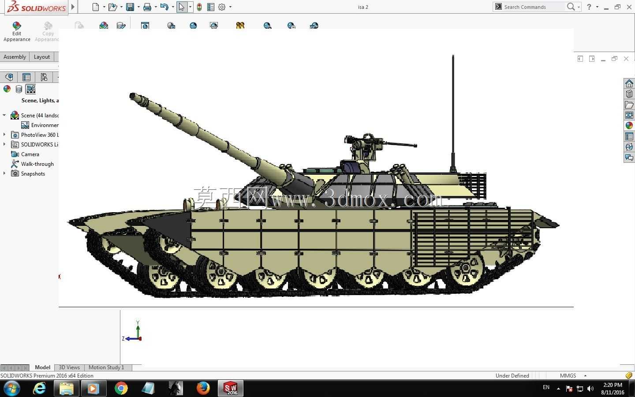Switch to the Assembly tab

click(x=15, y=57)
